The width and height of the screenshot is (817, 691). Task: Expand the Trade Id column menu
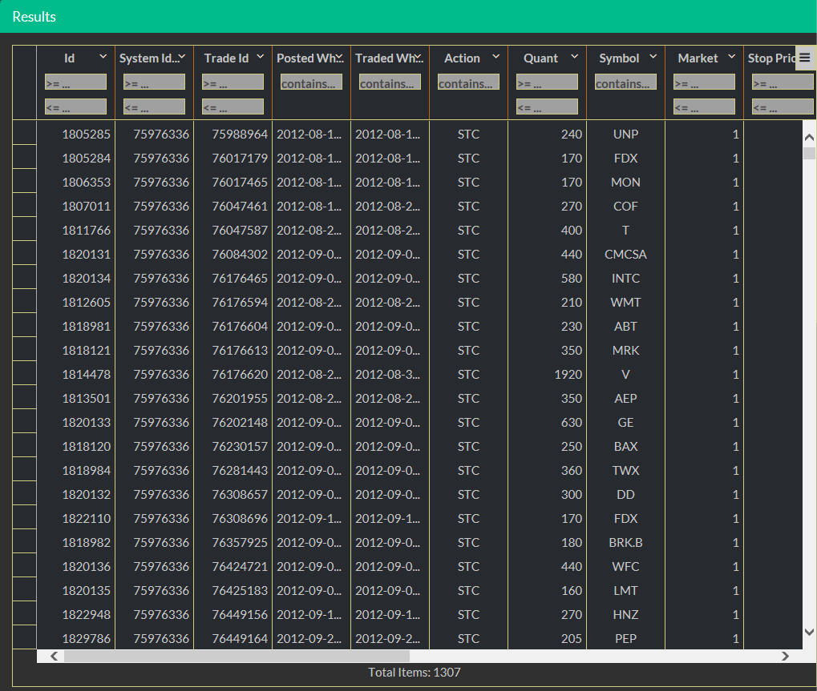click(260, 57)
